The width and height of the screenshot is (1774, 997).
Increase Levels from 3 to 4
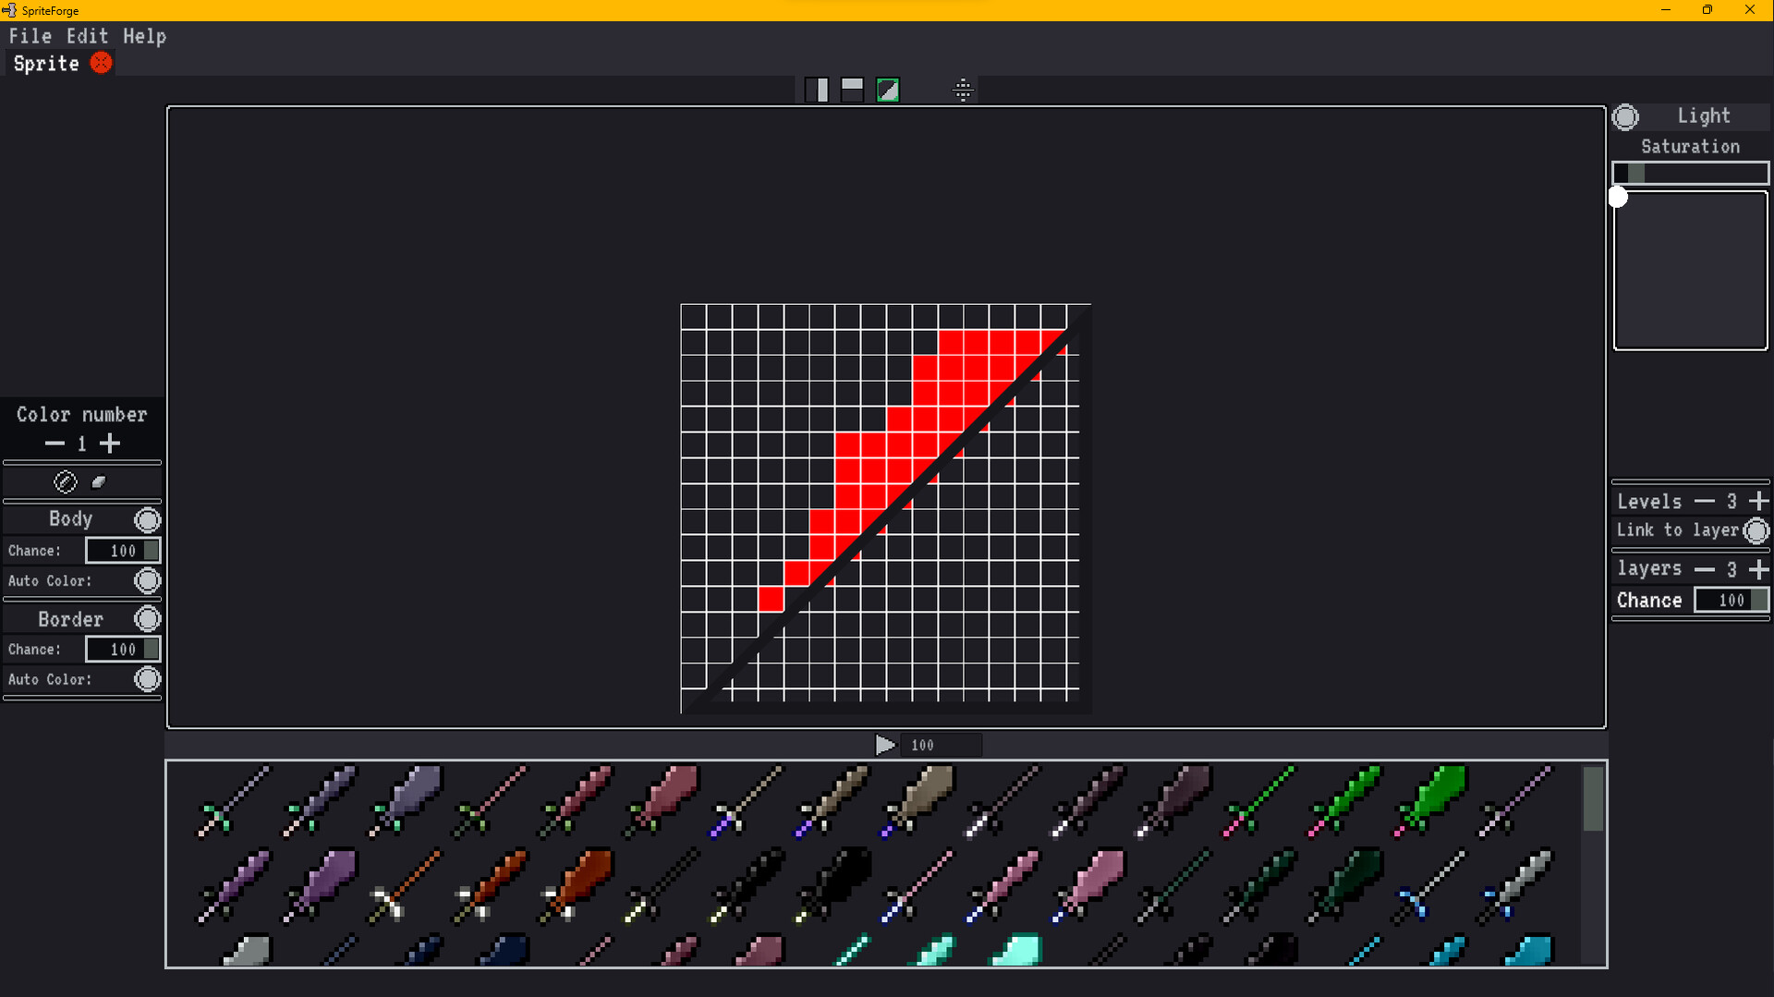1760,501
